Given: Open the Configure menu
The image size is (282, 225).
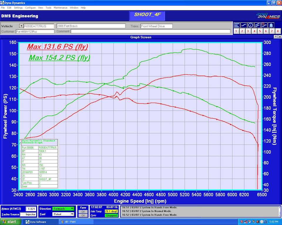Looking at the screenshot, I should coord(30,8).
